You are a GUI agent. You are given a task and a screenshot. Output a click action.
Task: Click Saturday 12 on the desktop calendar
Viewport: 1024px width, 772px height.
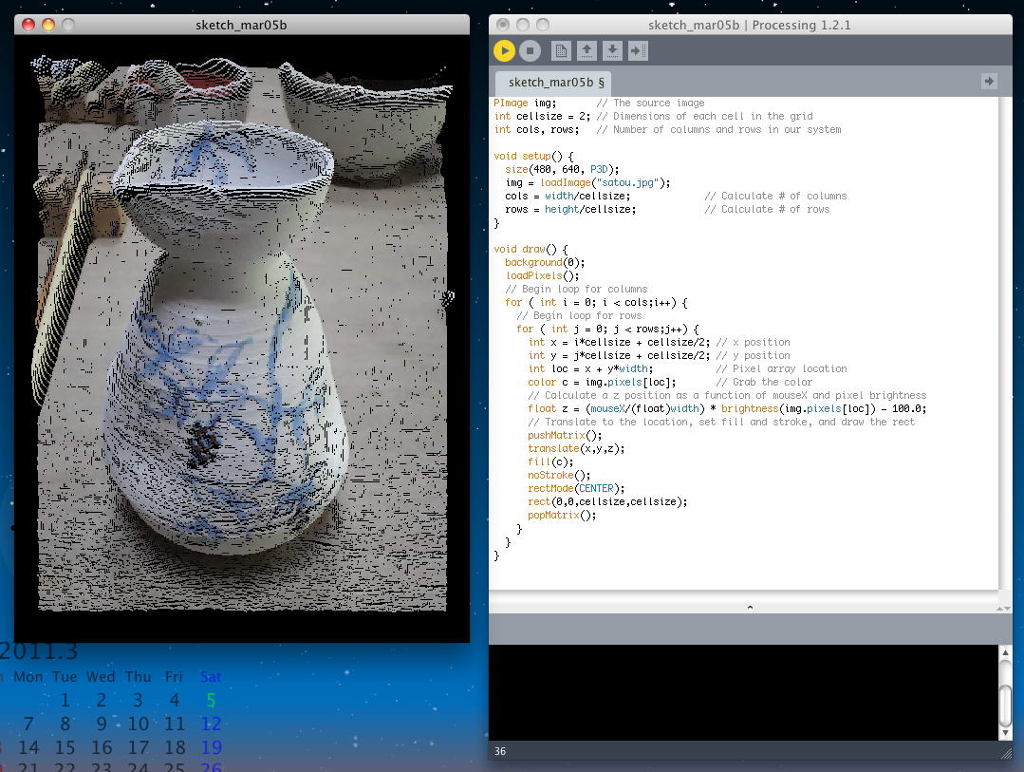tap(211, 724)
